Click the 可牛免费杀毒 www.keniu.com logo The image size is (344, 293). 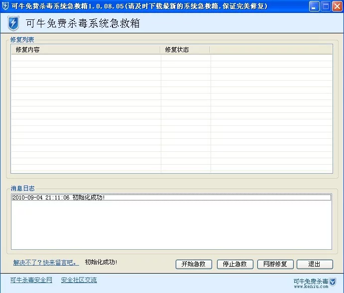(x=315, y=283)
